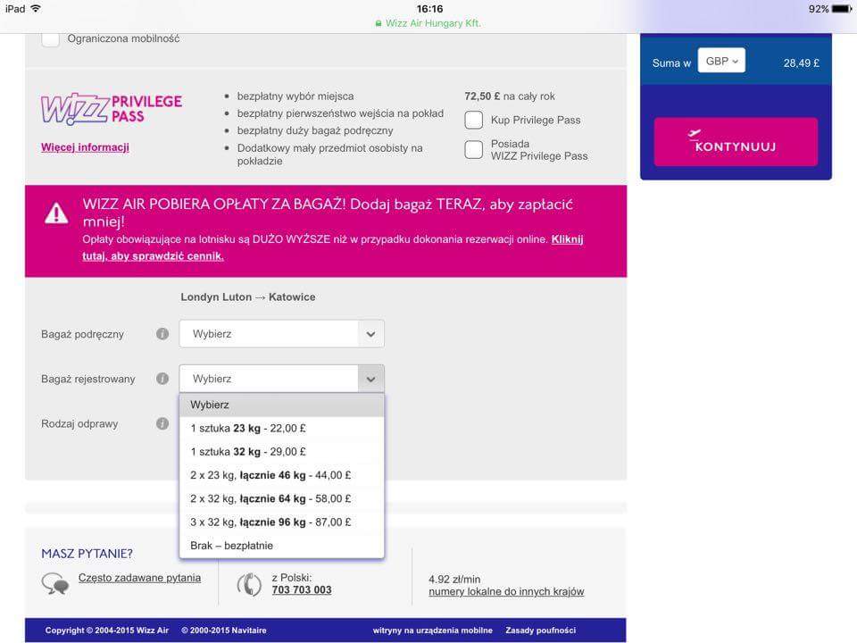Select Brak – bezpłatnie option

point(281,546)
